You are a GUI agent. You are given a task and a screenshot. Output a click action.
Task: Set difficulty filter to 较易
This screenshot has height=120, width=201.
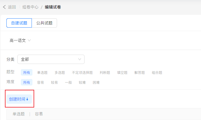coord(54,83)
